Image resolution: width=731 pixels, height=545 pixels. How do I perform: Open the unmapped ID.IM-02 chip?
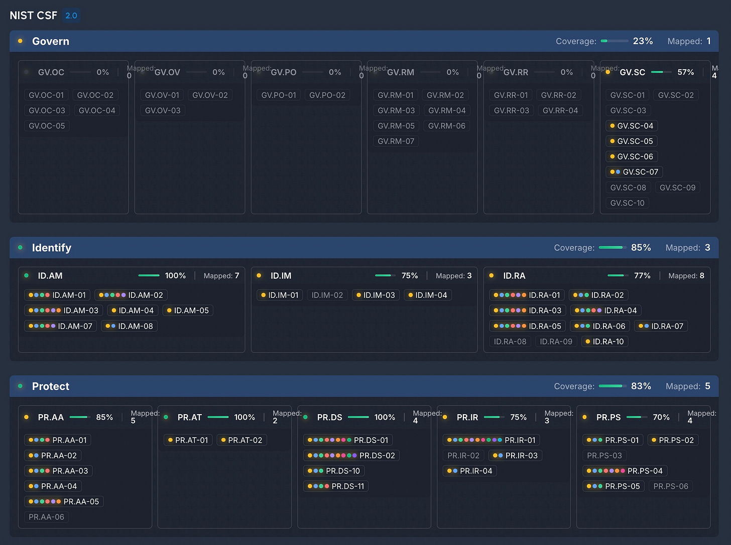coord(327,295)
